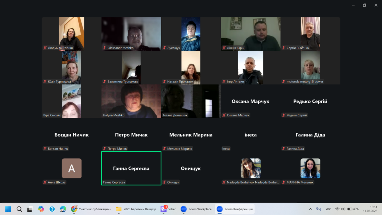Expand the hidden system tray icons chevron
This screenshot has height=215, width=382.
tap(310, 209)
